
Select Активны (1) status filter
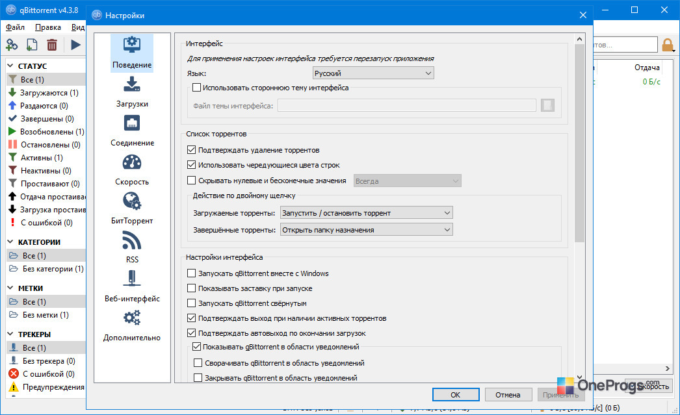[46, 158]
